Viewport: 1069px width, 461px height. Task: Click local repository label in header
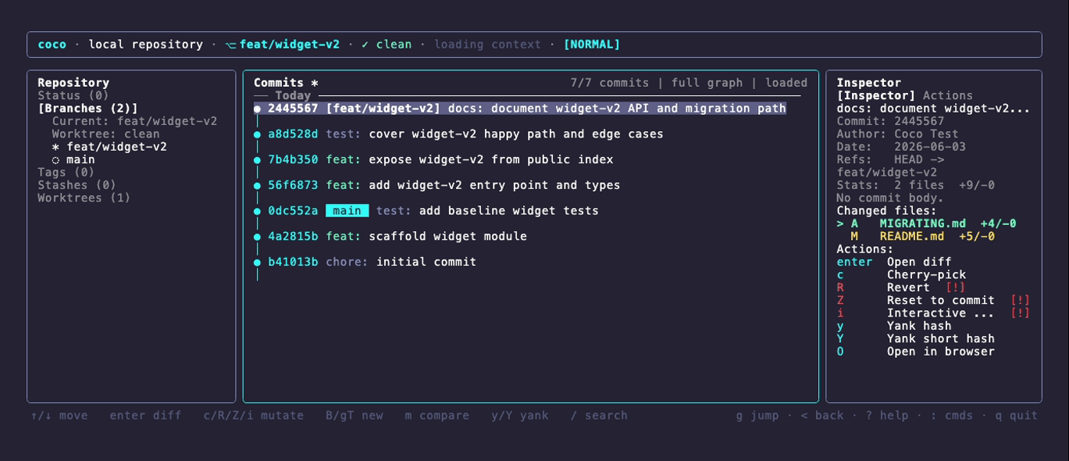coord(145,45)
